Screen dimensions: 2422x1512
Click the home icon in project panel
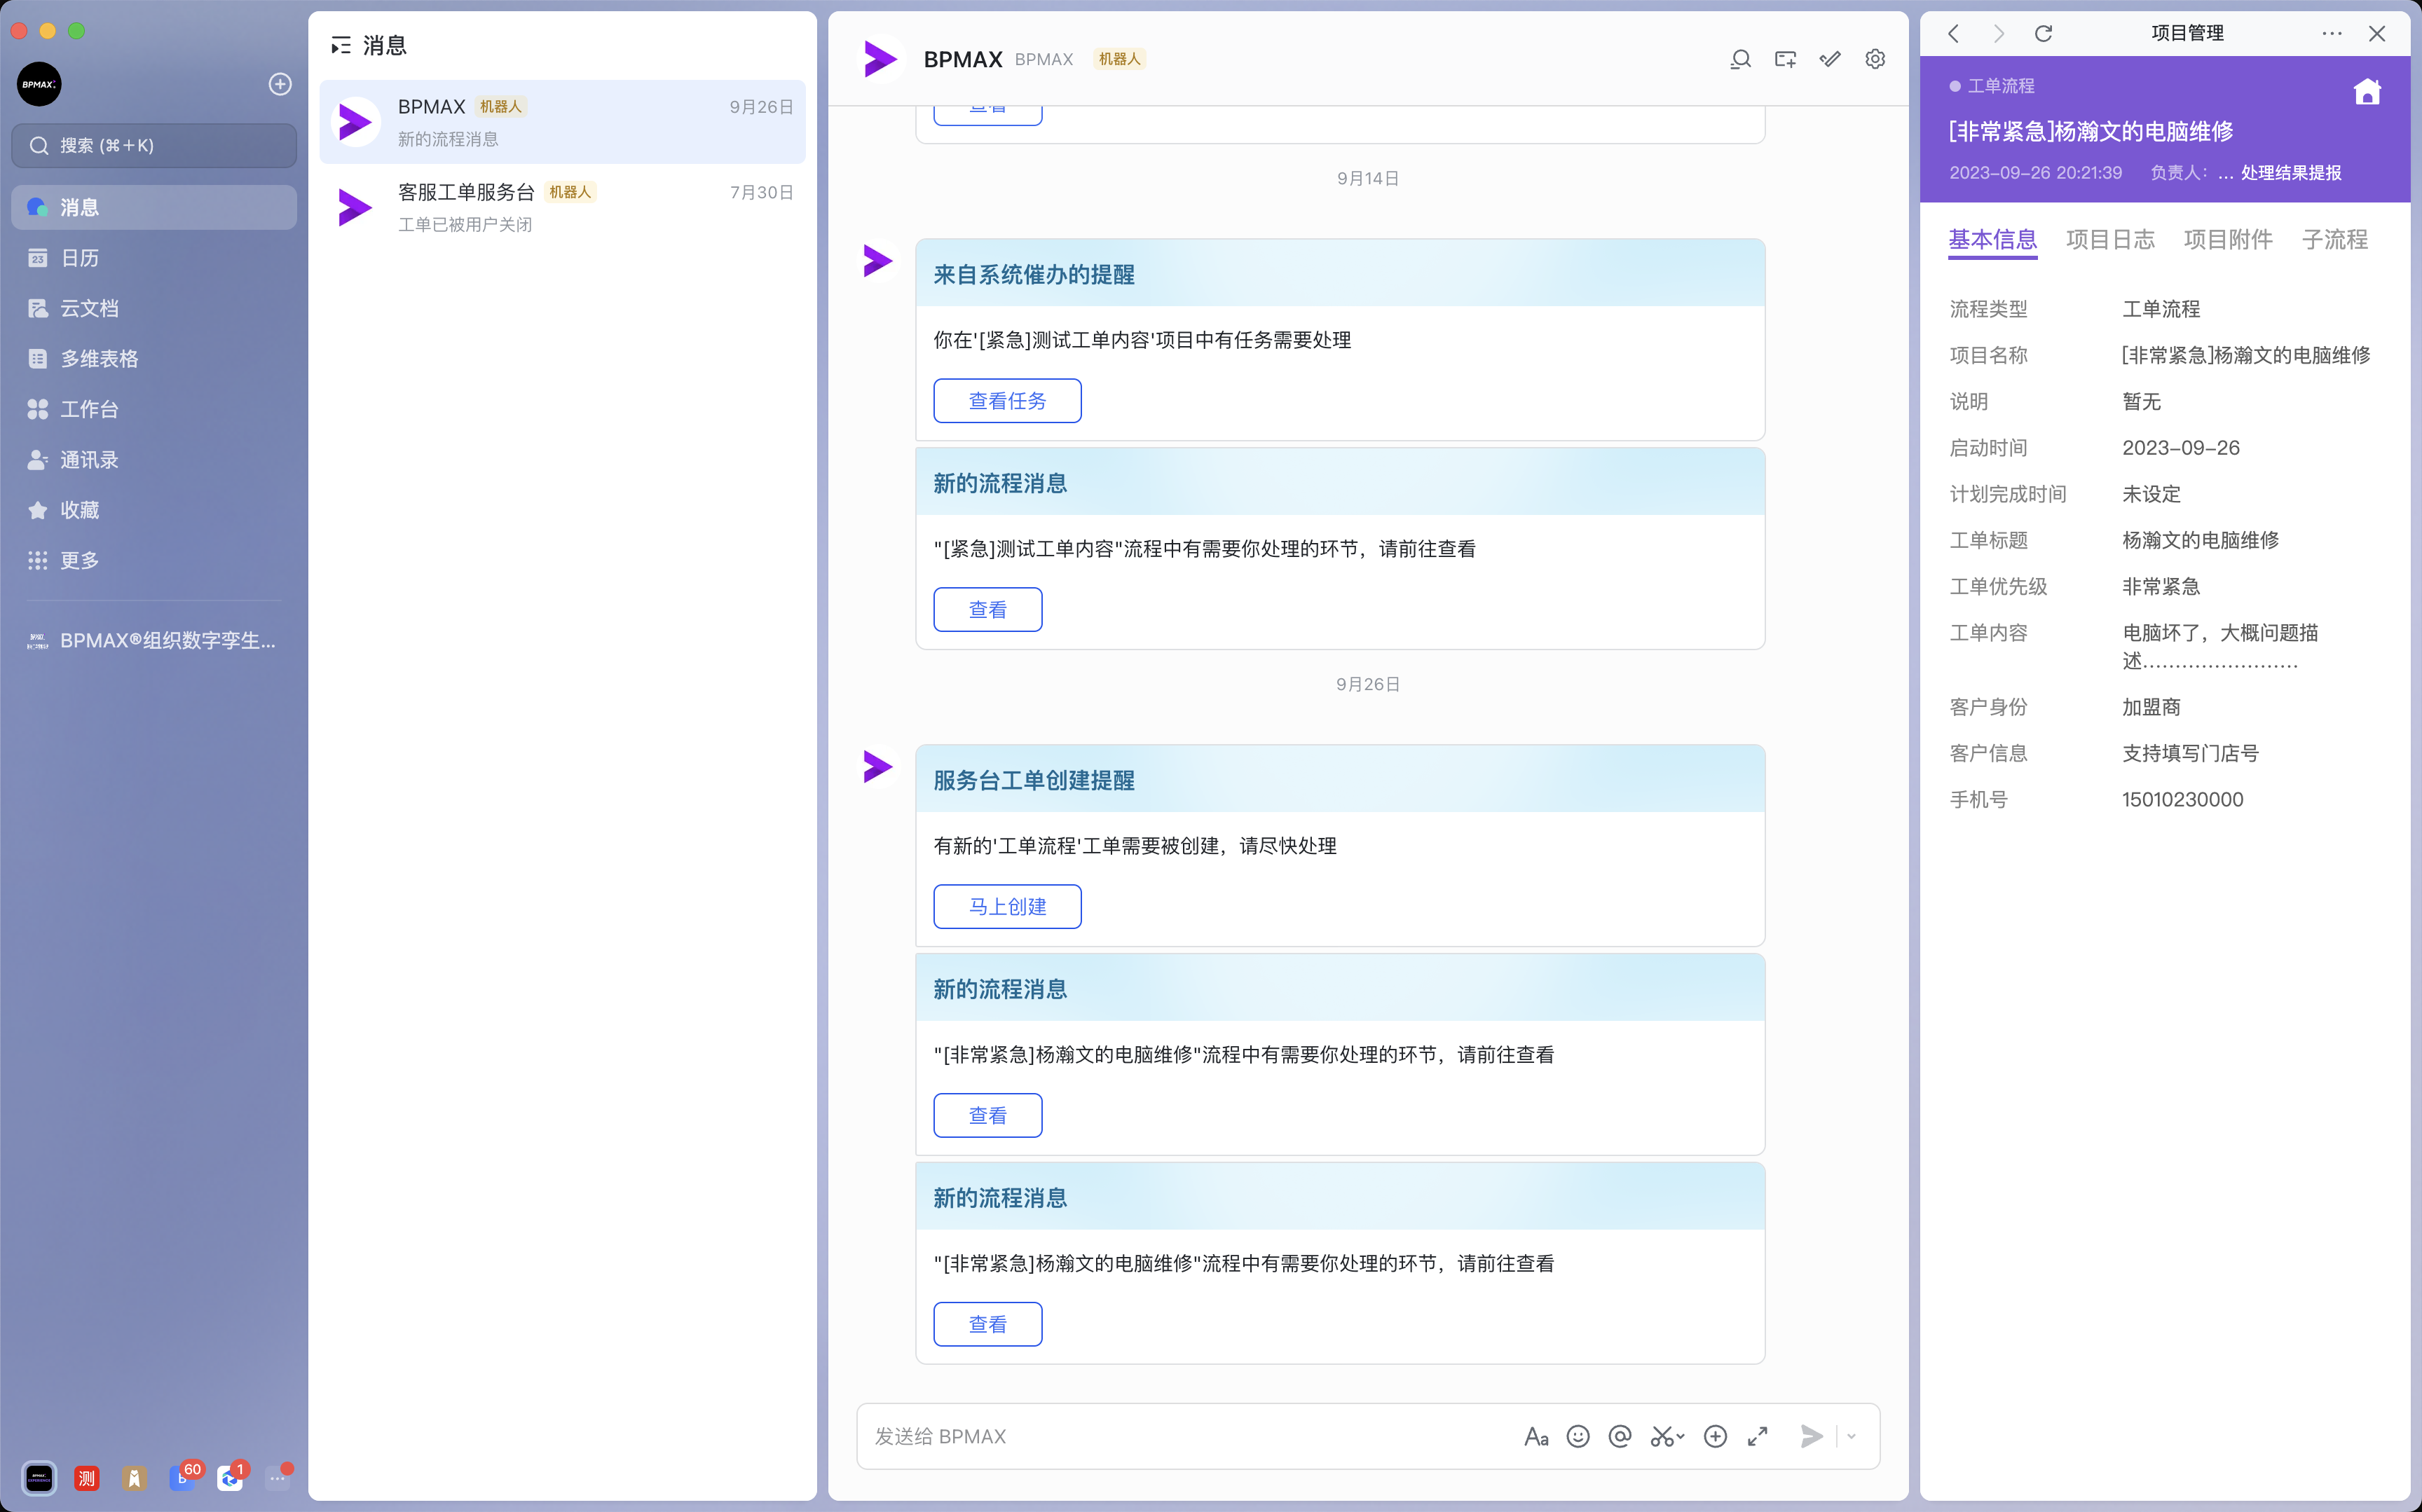pyautogui.click(x=2367, y=92)
